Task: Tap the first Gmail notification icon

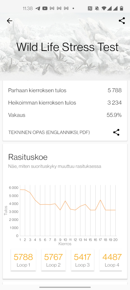Action: coord(52,8)
